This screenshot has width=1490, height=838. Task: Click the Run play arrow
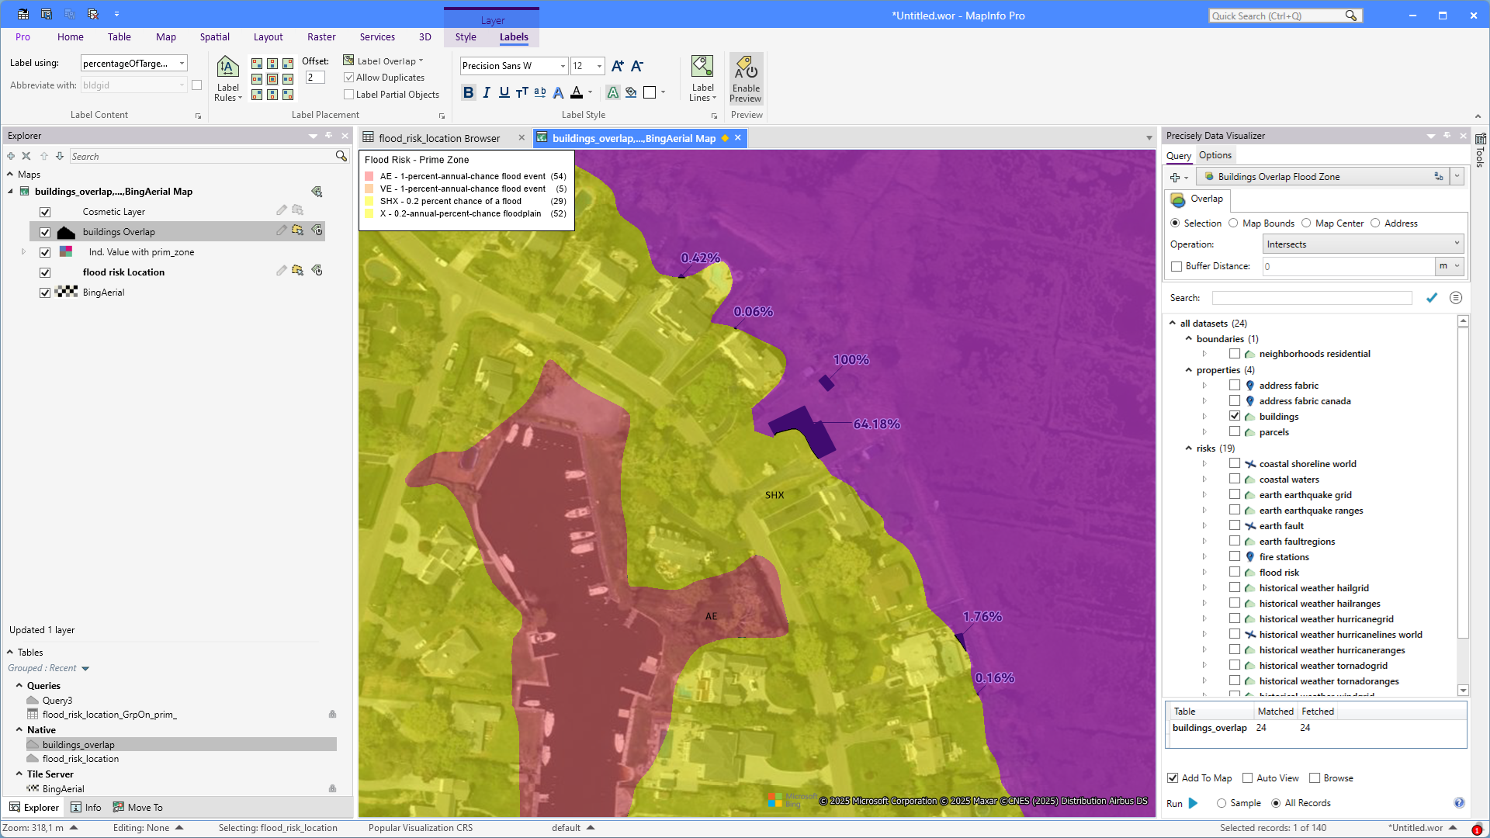point(1194,803)
